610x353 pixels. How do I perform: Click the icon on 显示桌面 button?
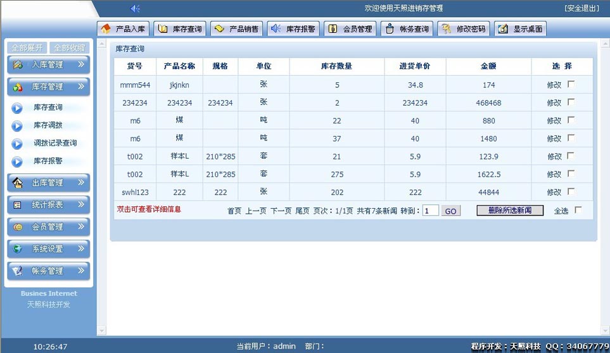coord(503,28)
